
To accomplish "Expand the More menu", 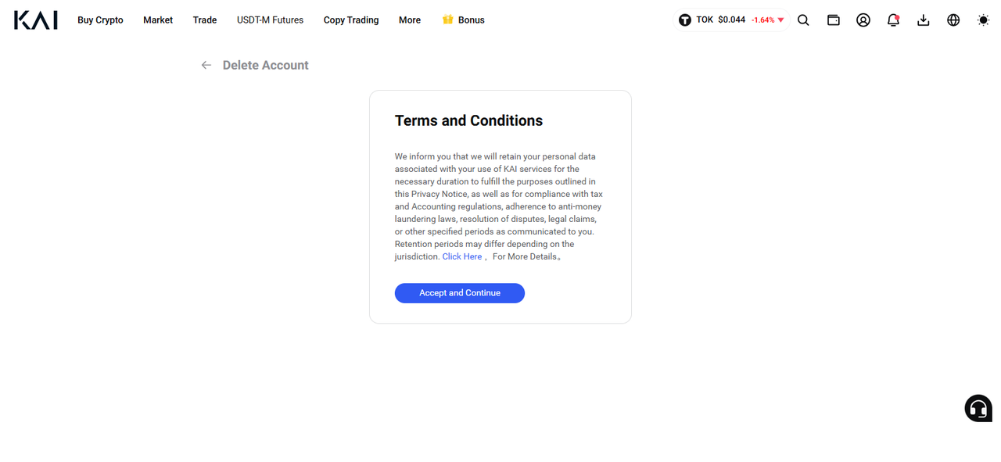I will tap(410, 20).
